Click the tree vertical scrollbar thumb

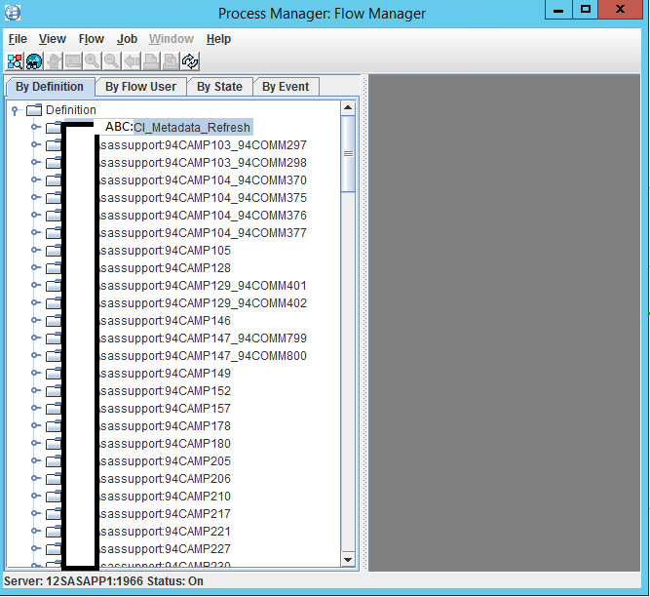[348, 154]
